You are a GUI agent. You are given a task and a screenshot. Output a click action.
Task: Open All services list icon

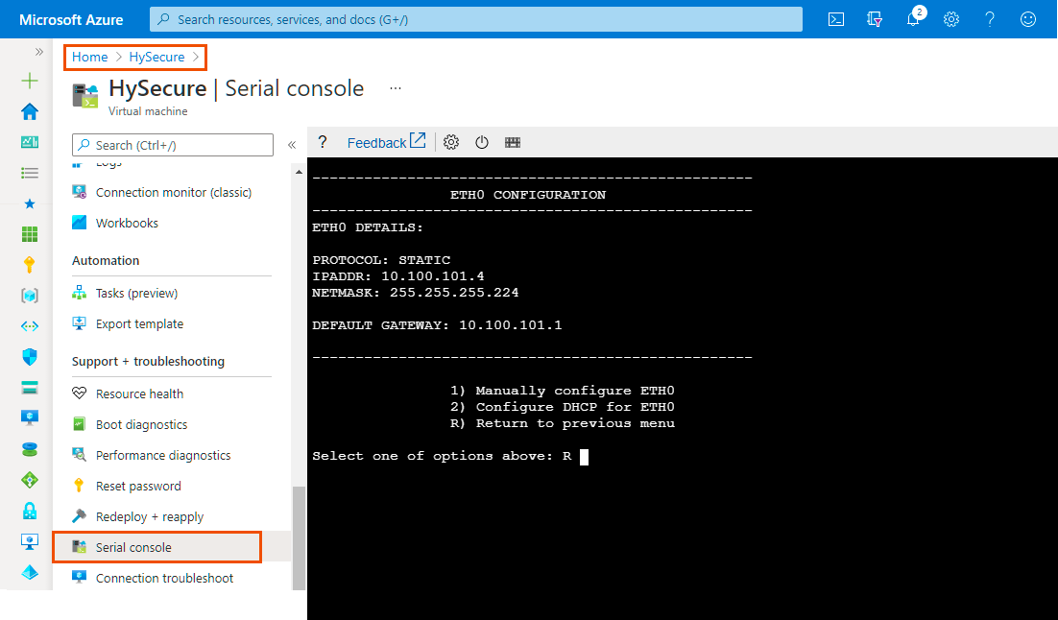(x=30, y=174)
